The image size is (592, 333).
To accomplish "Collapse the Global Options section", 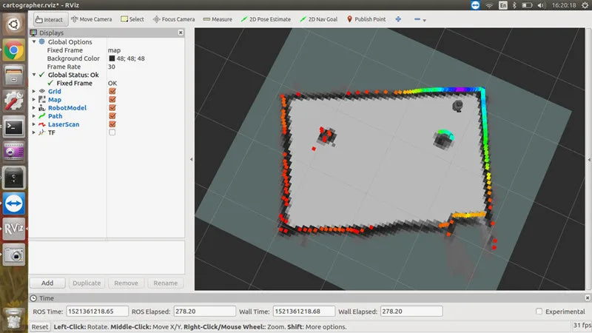I will (34, 42).
